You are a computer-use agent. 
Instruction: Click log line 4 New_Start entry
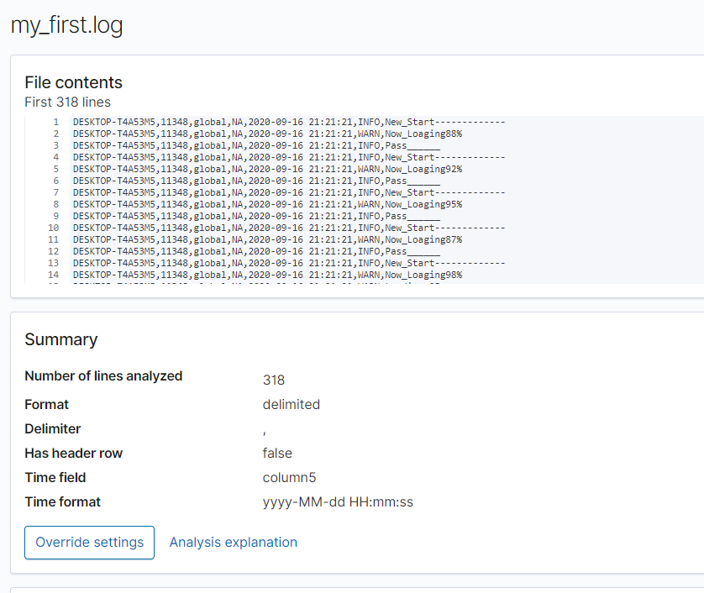click(289, 158)
